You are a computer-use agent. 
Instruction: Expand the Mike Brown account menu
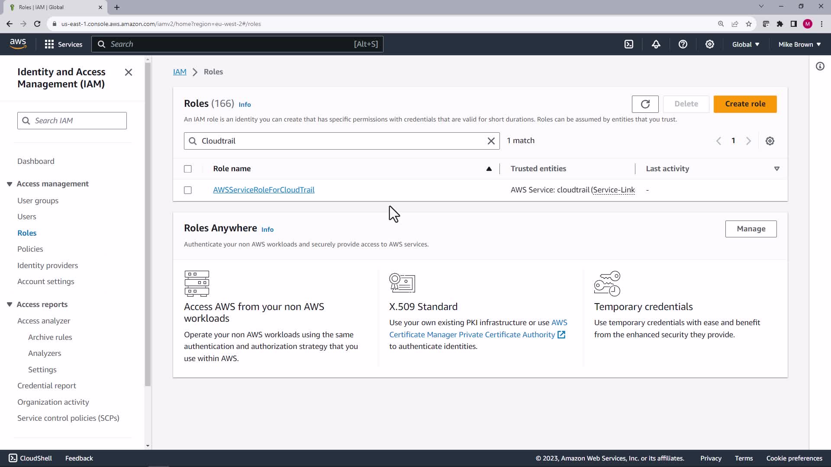pyautogui.click(x=799, y=44)
